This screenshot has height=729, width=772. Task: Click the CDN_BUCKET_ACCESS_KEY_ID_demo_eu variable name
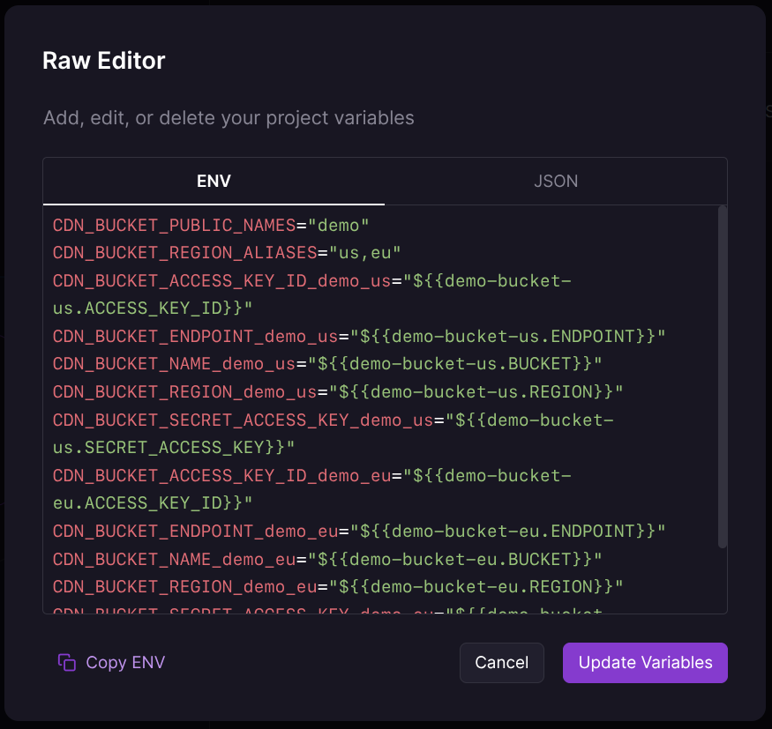tap(221, 476)
